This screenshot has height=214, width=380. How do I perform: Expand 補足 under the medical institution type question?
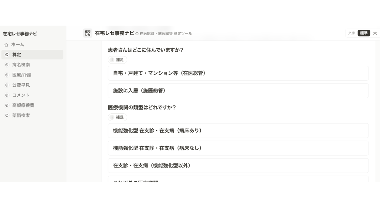pyautogui.click(x=118, y=117)
